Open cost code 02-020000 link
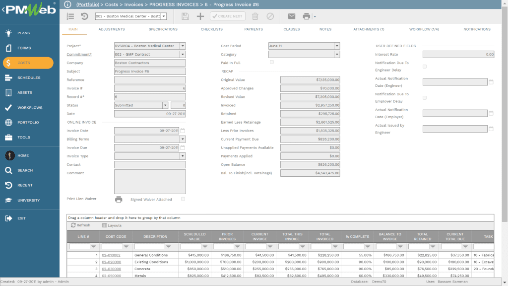 pos(112,262)
